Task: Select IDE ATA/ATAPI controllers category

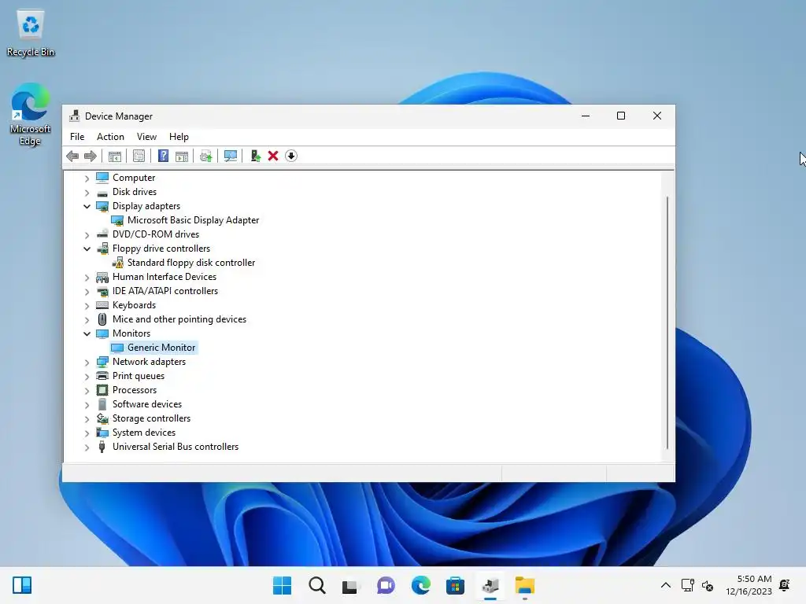Action: click(165, 291)
